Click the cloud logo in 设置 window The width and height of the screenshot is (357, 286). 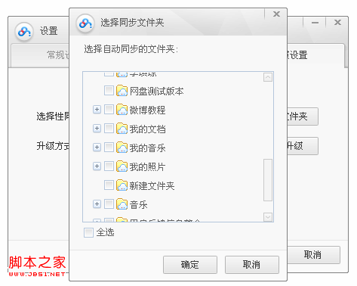coord(24,32)
